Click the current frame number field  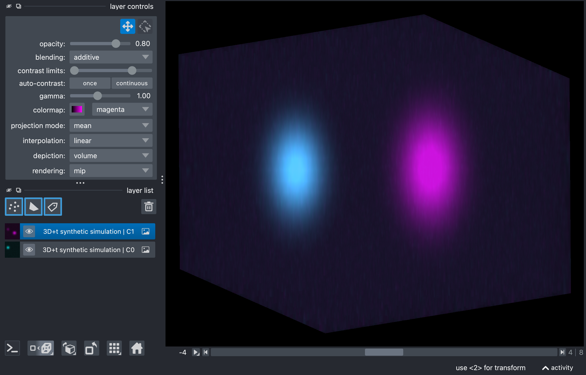click(570, 352)
